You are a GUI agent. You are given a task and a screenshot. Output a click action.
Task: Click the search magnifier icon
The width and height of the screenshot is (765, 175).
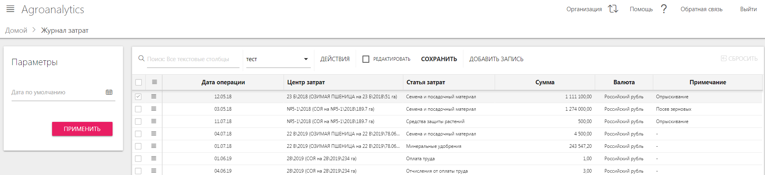coord(141,58)
